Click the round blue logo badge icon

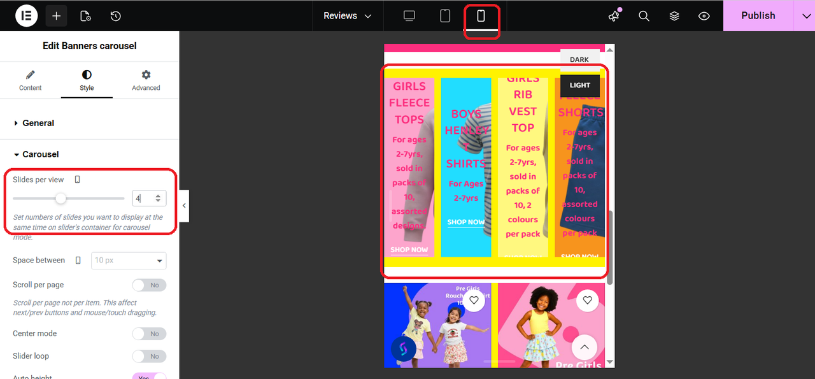[x=403, y=348]
